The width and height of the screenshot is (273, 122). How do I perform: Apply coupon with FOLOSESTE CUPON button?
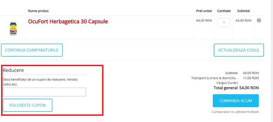click(28, 105)
